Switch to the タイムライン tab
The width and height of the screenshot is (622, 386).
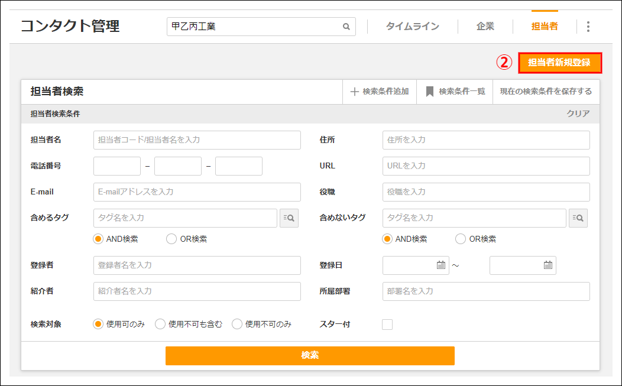(x=413, y=27)
